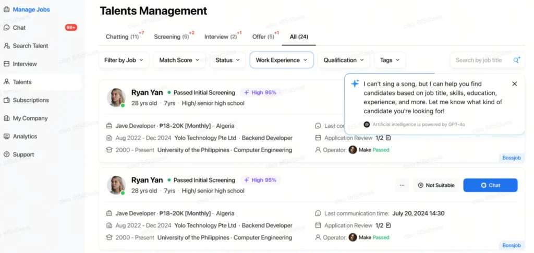Click the first candidate's name Ryan Yan
Viewport: 534px width, 253px height.
(x=147, y=93)
